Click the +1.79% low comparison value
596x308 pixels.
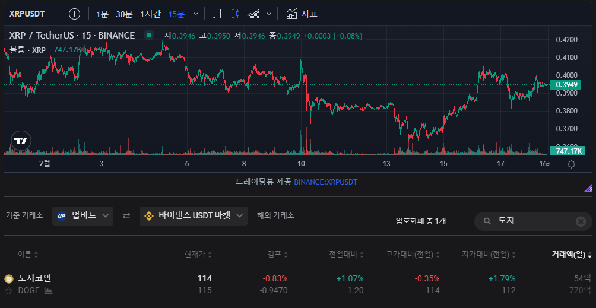coord(502,278)
